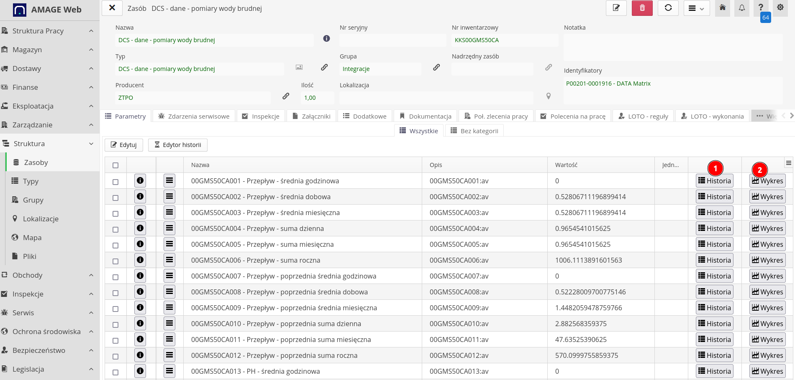Open row menu icon for 00GMS50CA006

tap(169, 260)
